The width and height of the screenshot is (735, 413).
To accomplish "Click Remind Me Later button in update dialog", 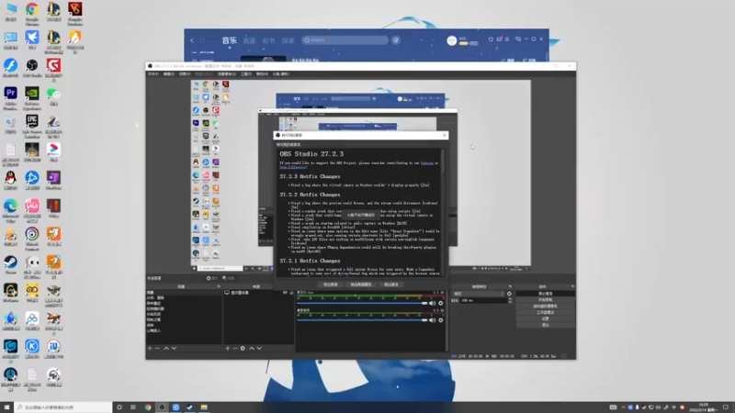I will 360,285.
